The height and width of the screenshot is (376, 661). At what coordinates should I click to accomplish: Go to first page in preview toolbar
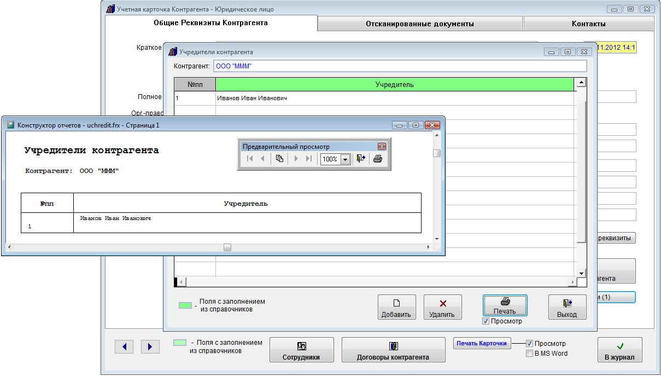coord(250,159)
